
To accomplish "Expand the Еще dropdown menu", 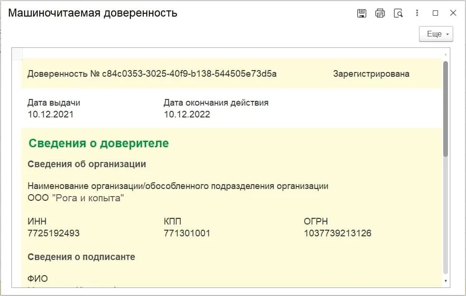I will point(436,34).
